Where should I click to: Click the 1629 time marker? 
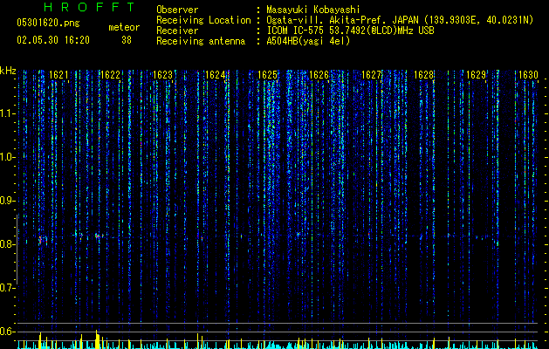pyautogui.click(x=476, y=75)
